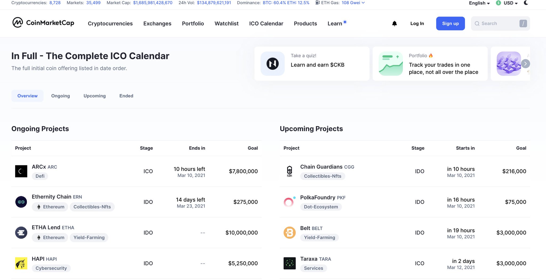The image size is (546, 280).
Task: Open the English language dropdown
Action: coord(479,3)
